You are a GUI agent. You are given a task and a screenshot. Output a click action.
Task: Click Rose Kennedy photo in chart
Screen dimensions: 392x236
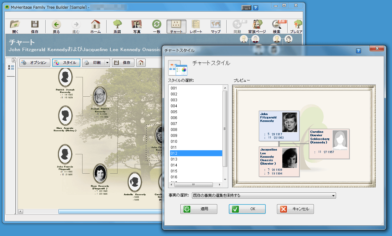coord(100,173)
